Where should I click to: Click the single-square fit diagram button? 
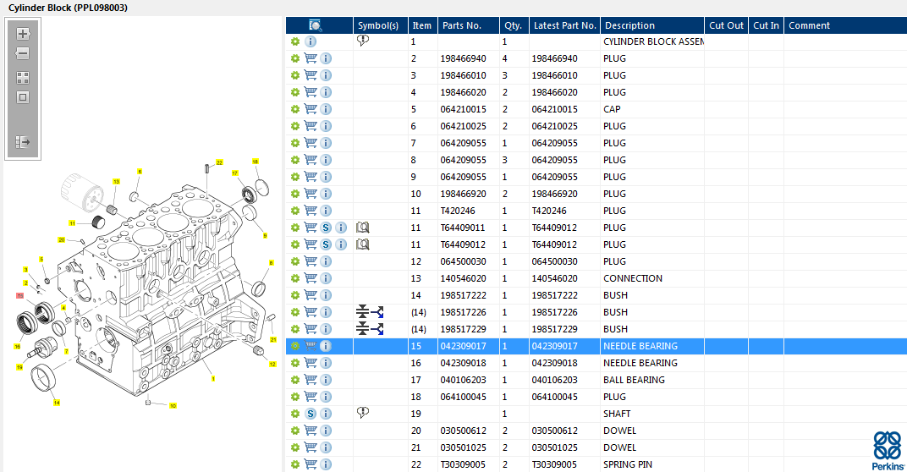click(23, 96)
